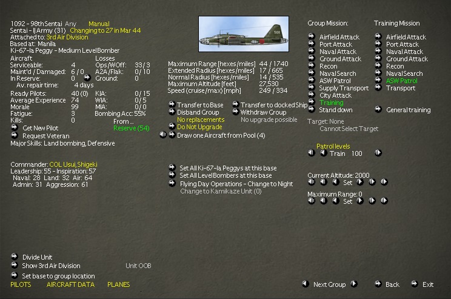Click leftmost return-aircraft arrow beside Draw from Pool

click(163, 135)
